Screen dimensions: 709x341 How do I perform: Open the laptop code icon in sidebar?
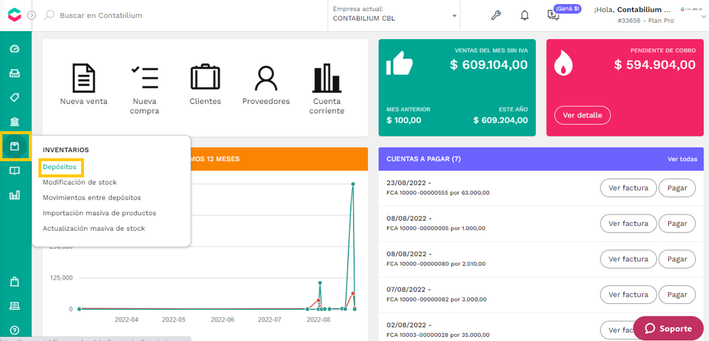pyautogui.click(x=15, y=306)
